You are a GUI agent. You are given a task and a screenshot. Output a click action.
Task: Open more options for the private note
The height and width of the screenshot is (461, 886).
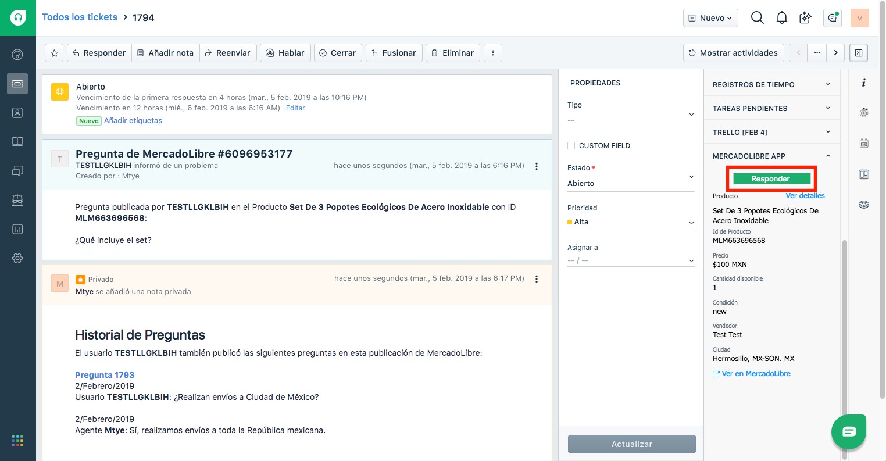(537, 279)
